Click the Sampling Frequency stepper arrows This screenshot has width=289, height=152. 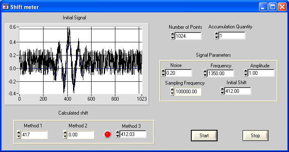[x=172, y=92]
